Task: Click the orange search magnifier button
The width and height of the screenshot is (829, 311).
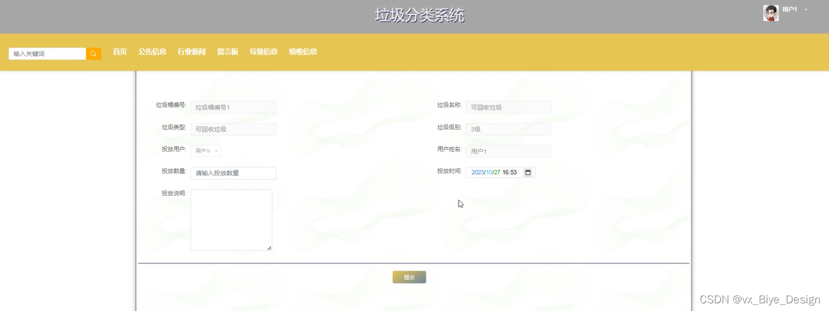Action: pyautogui.click(x=93, y=53)
